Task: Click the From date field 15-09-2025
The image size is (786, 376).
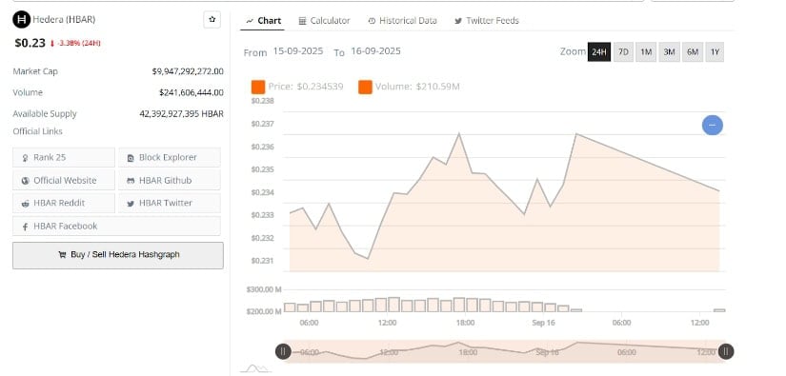Action: point(298,51)
